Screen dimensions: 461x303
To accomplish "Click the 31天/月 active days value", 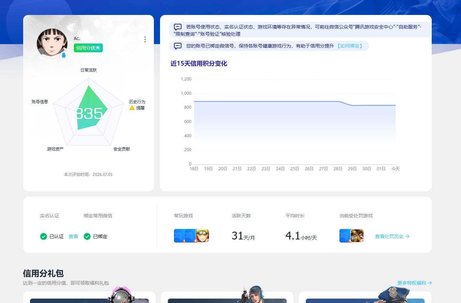I will (x=243, y=236).
